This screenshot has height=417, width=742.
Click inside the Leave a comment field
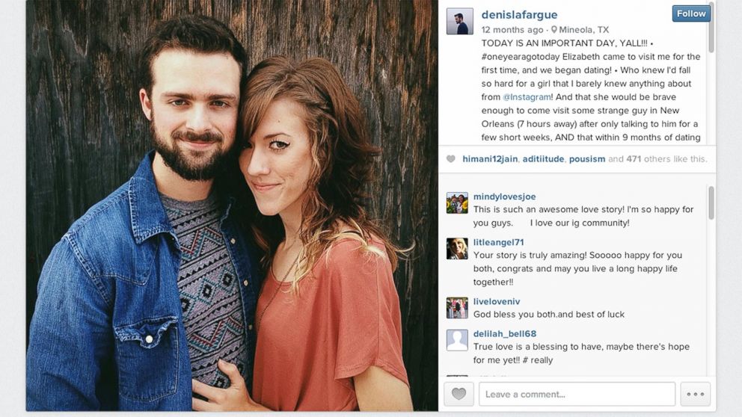point(577,393)
